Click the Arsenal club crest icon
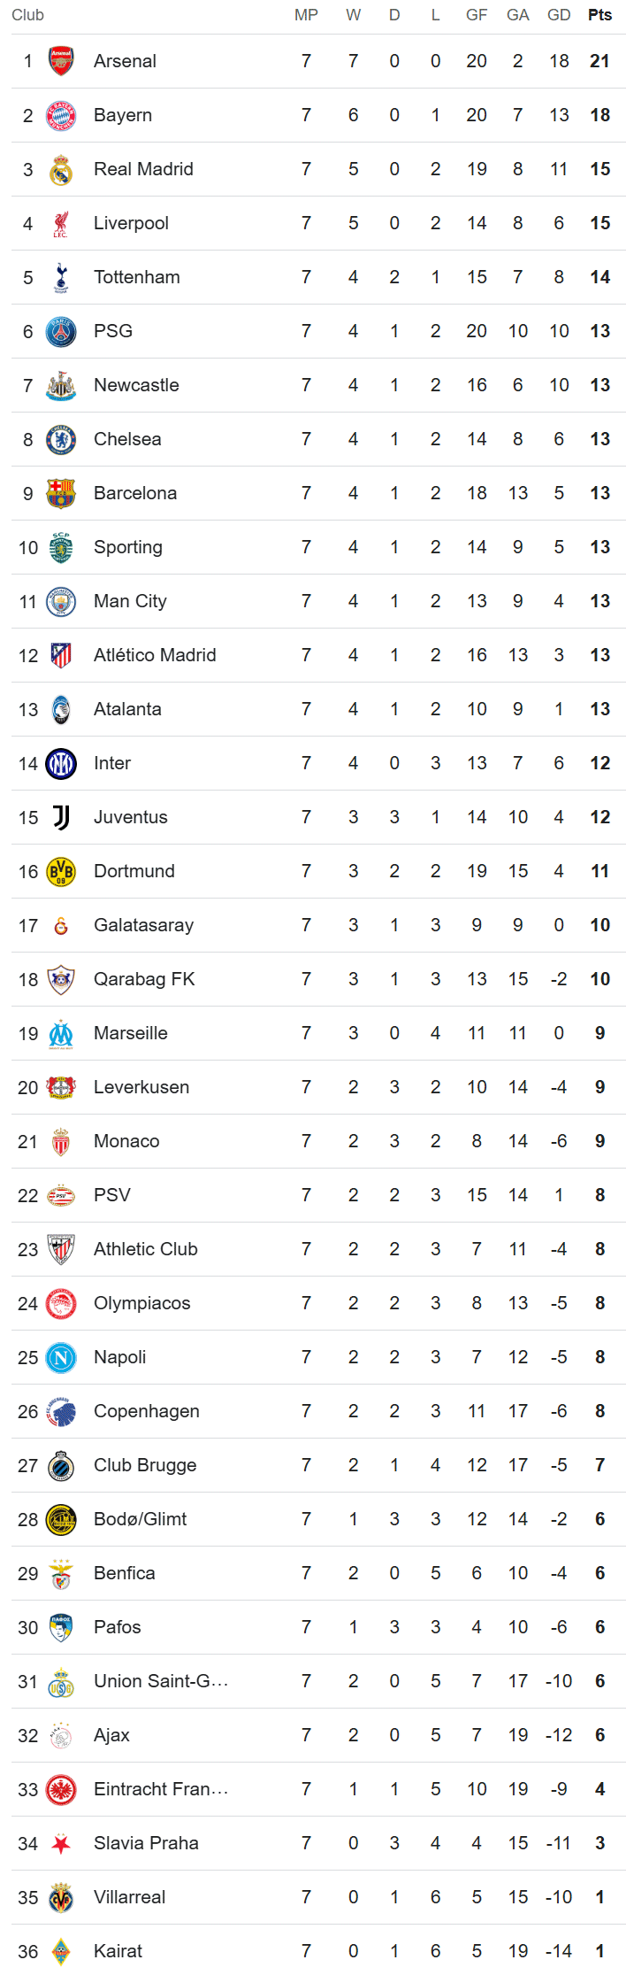Image resolution: width=626 pixels, height=1983 pixels. (61, 61)
